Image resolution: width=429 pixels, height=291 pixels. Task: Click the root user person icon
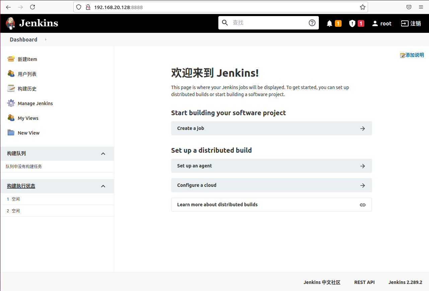pos(375,23)
